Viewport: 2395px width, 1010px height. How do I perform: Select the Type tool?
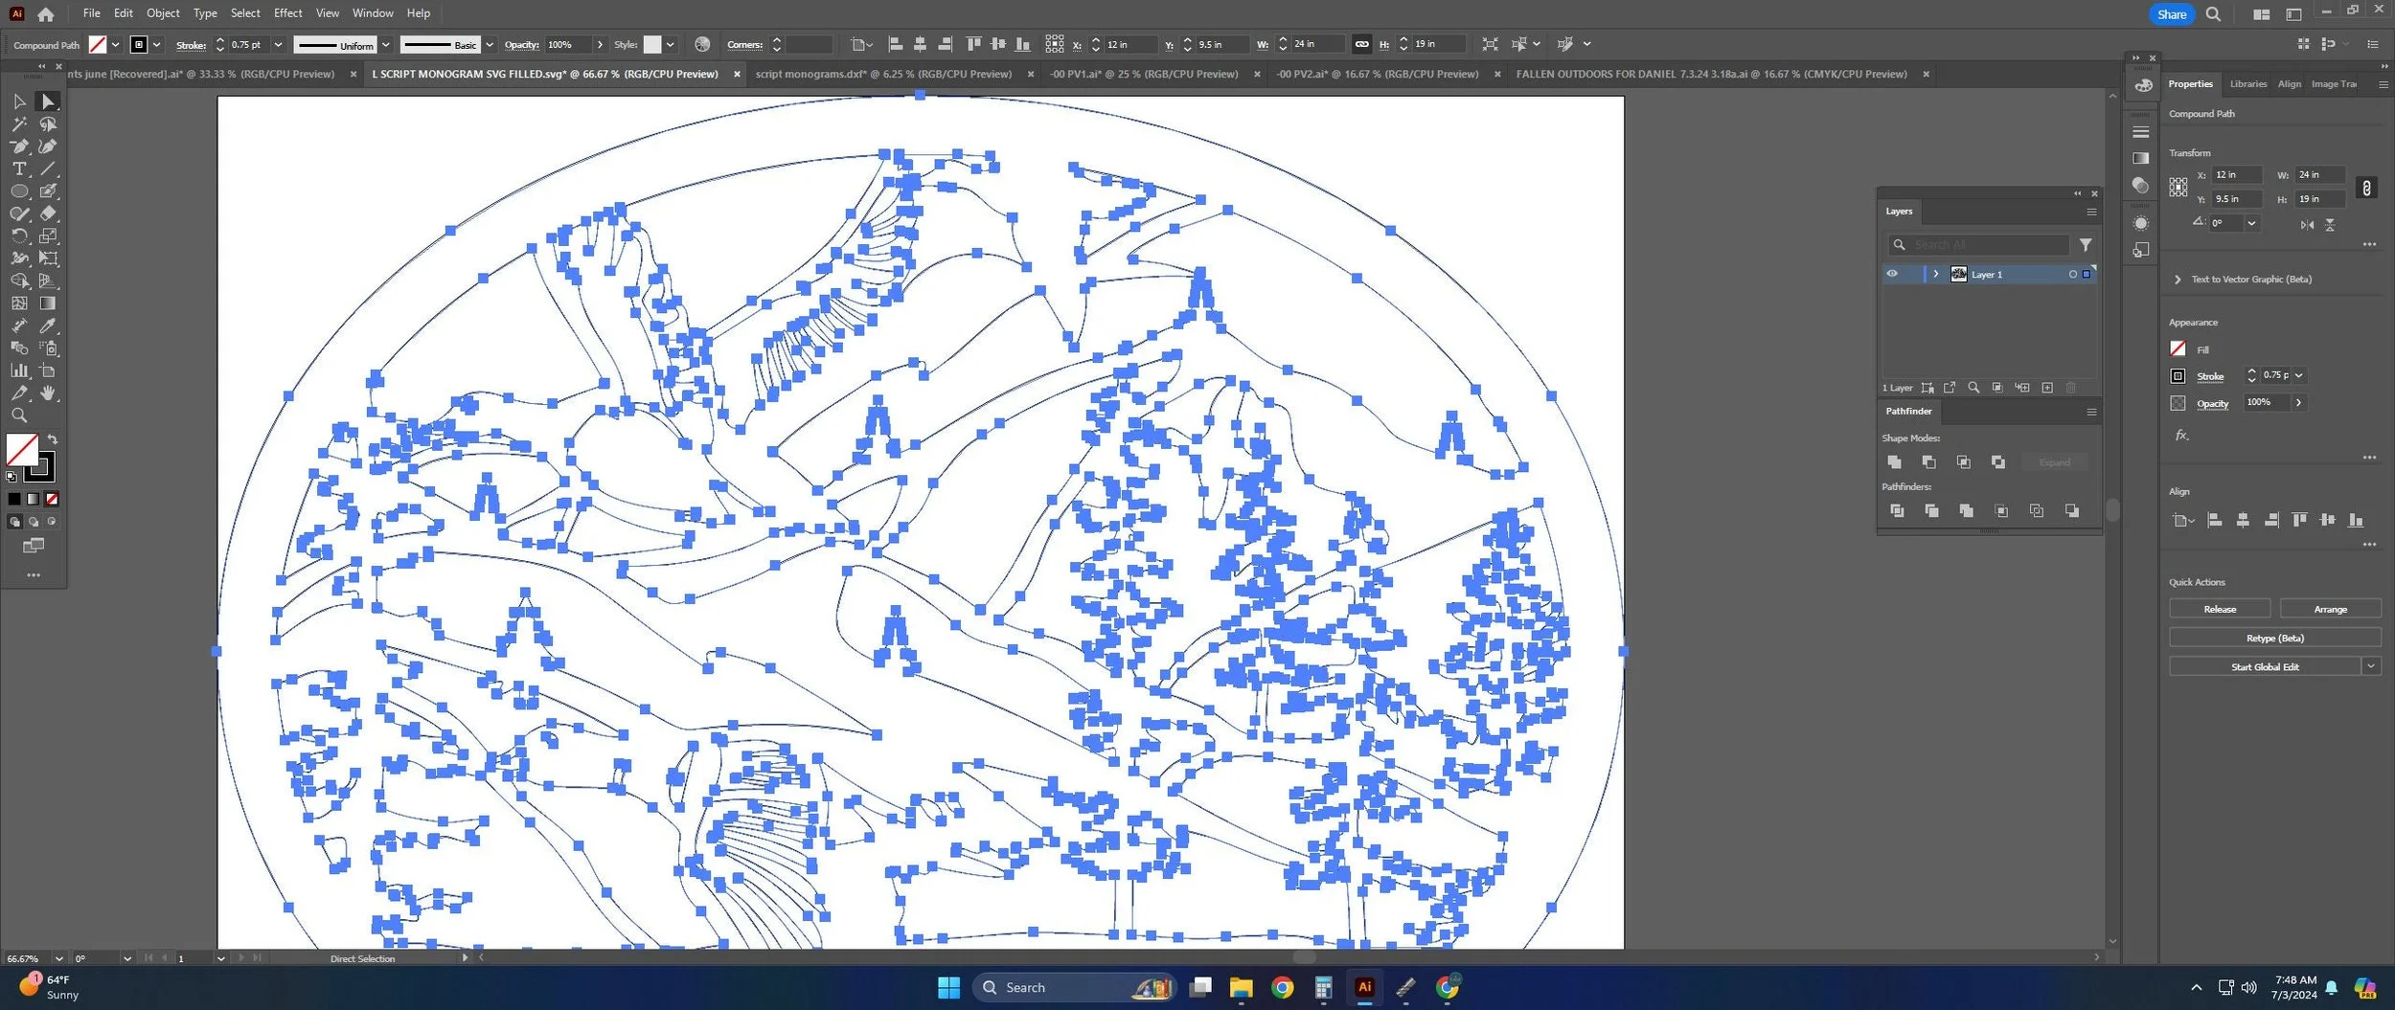19,168
